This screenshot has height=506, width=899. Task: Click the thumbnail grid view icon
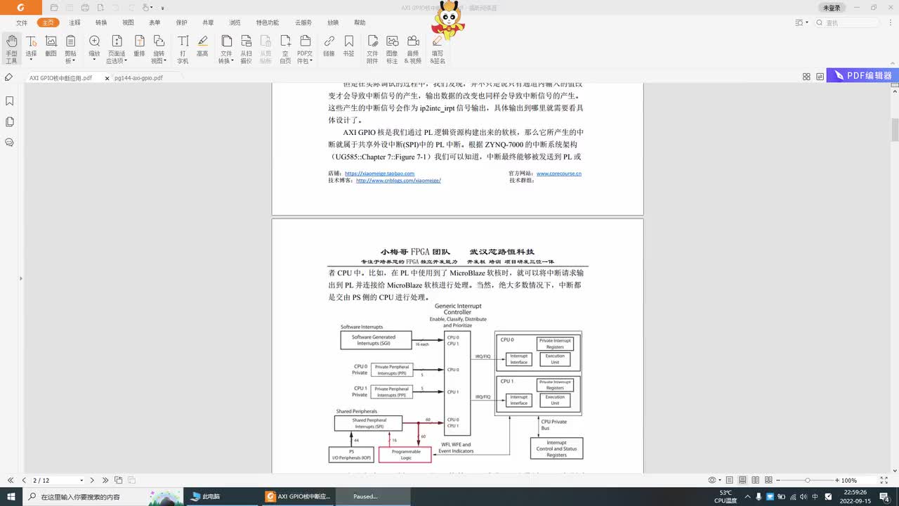pyautogui.click(x=806, y=77)
